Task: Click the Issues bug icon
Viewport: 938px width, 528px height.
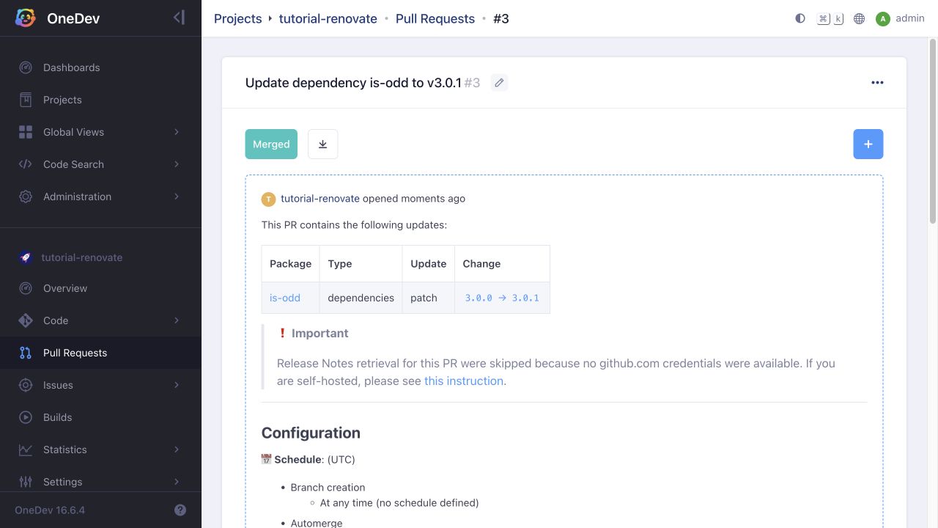Action: (x=26, y=385)
